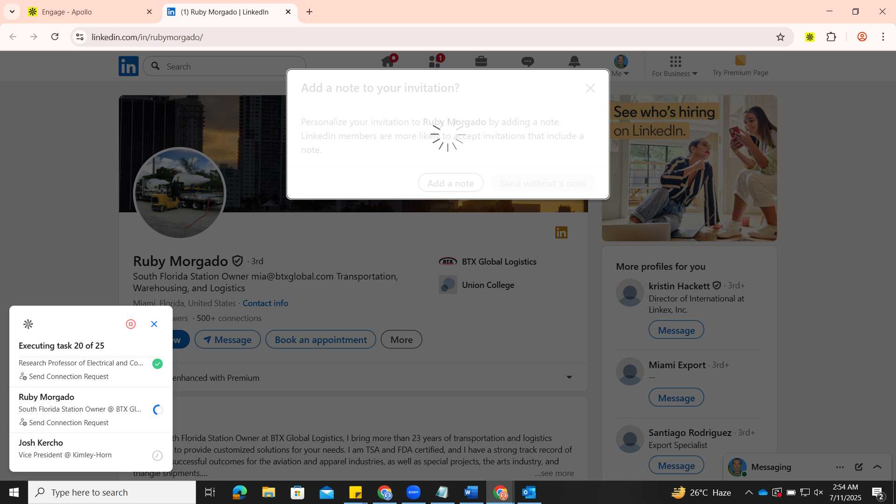This screenshot has width=896, height=504.
Task: Open Messaging bar options ellipsis
Action: click(840, 467)
